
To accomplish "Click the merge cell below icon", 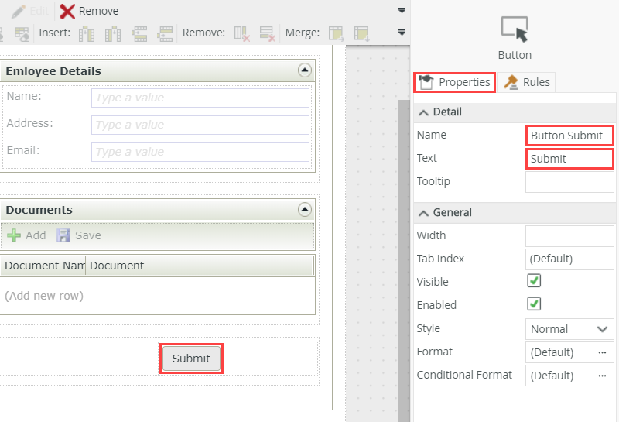I will (362, 34).
